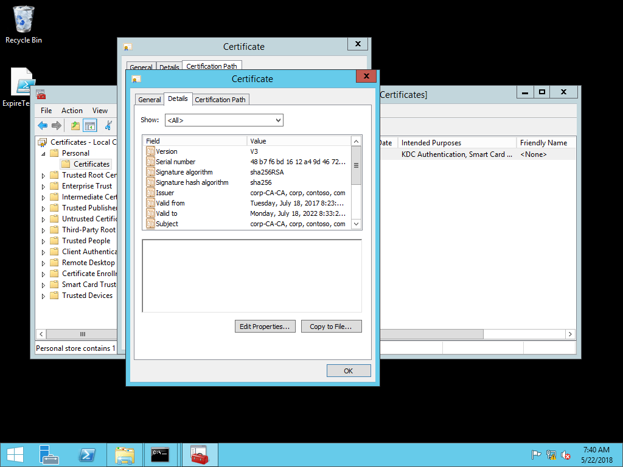The width and height of the screenshot is (623, 467).
Task: Toggle the Show/Hide Console Tree icon
Action: (x=90, y=126)
